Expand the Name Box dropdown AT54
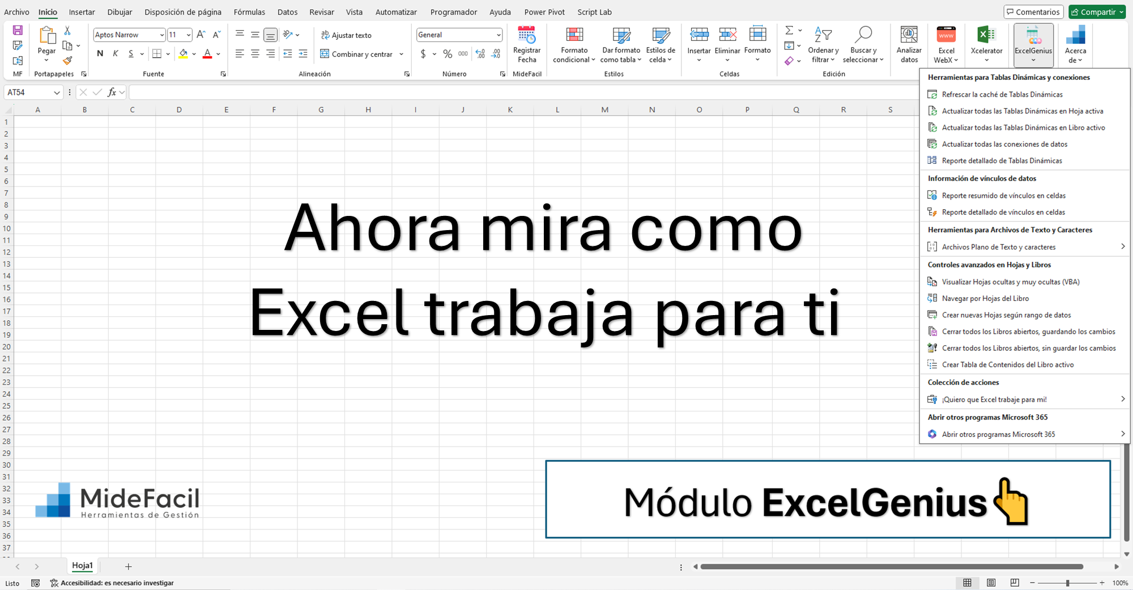Viewport: 1133px width, 590px height. (57, 92)
